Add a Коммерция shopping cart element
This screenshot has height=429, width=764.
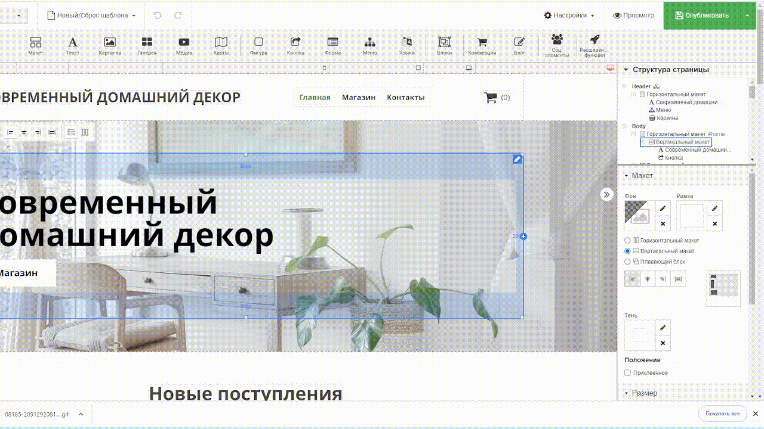pyautogui.click(x=482, y=46)
